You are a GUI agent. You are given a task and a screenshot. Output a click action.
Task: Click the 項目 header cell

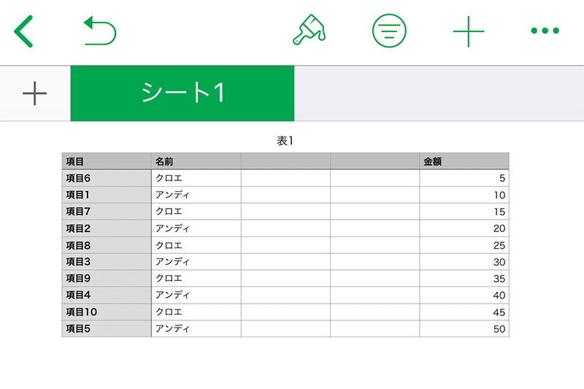[x=107, y=161]
